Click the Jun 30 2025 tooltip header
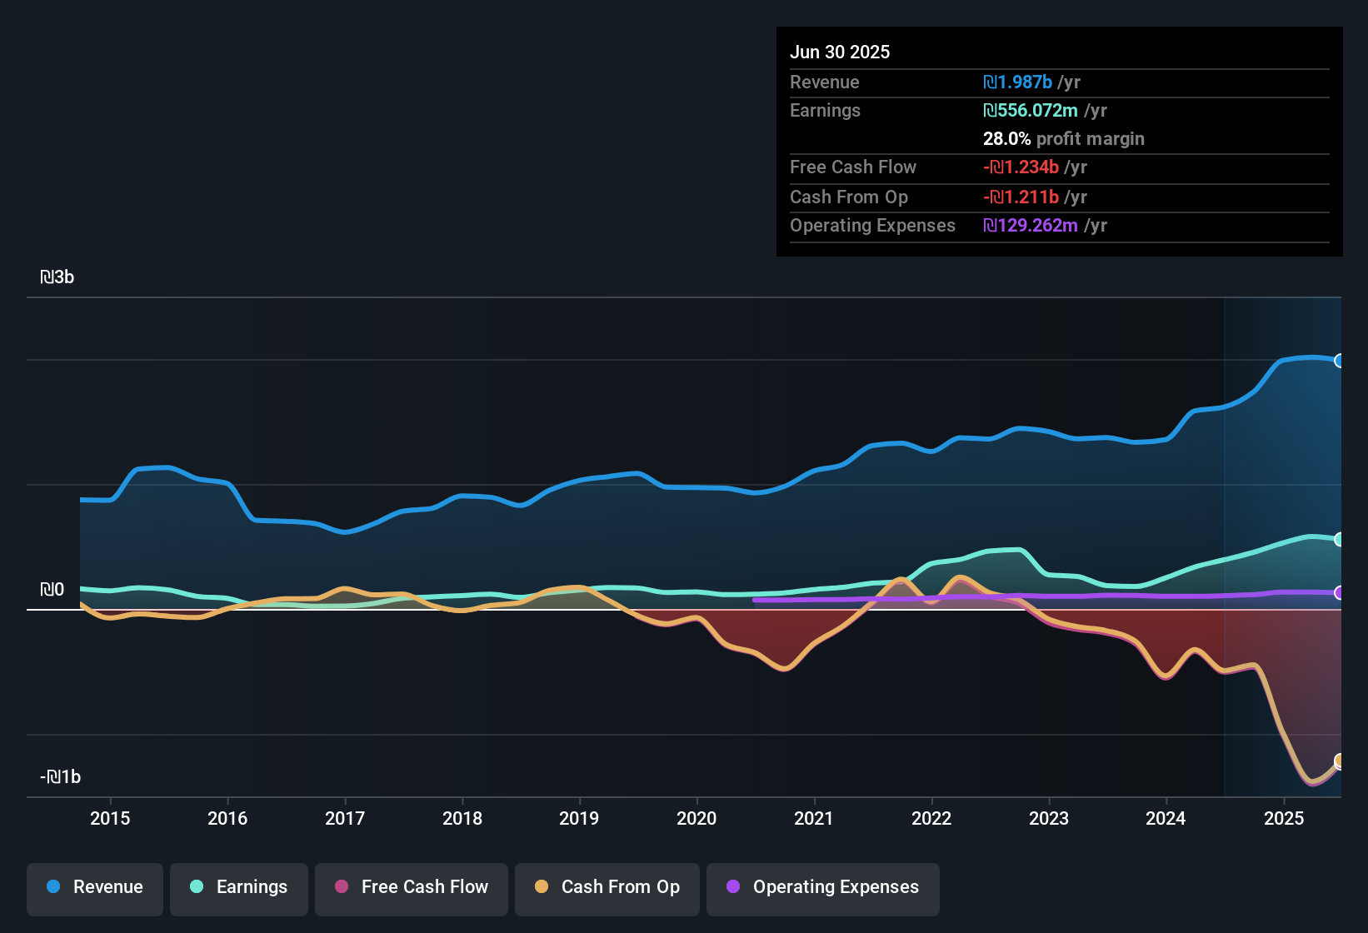This screenshot has width=1368, height=933. [840, 52]
